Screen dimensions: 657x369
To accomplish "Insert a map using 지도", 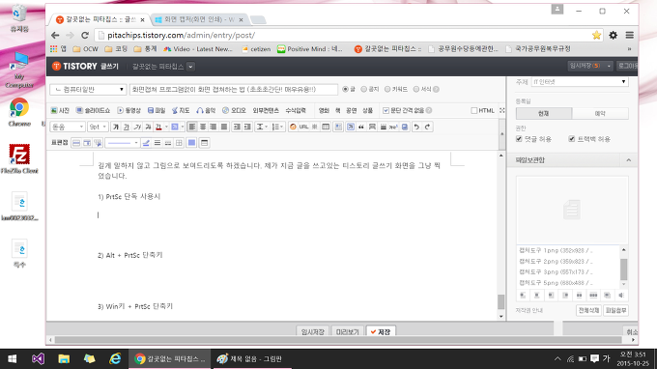I will 181,110.
